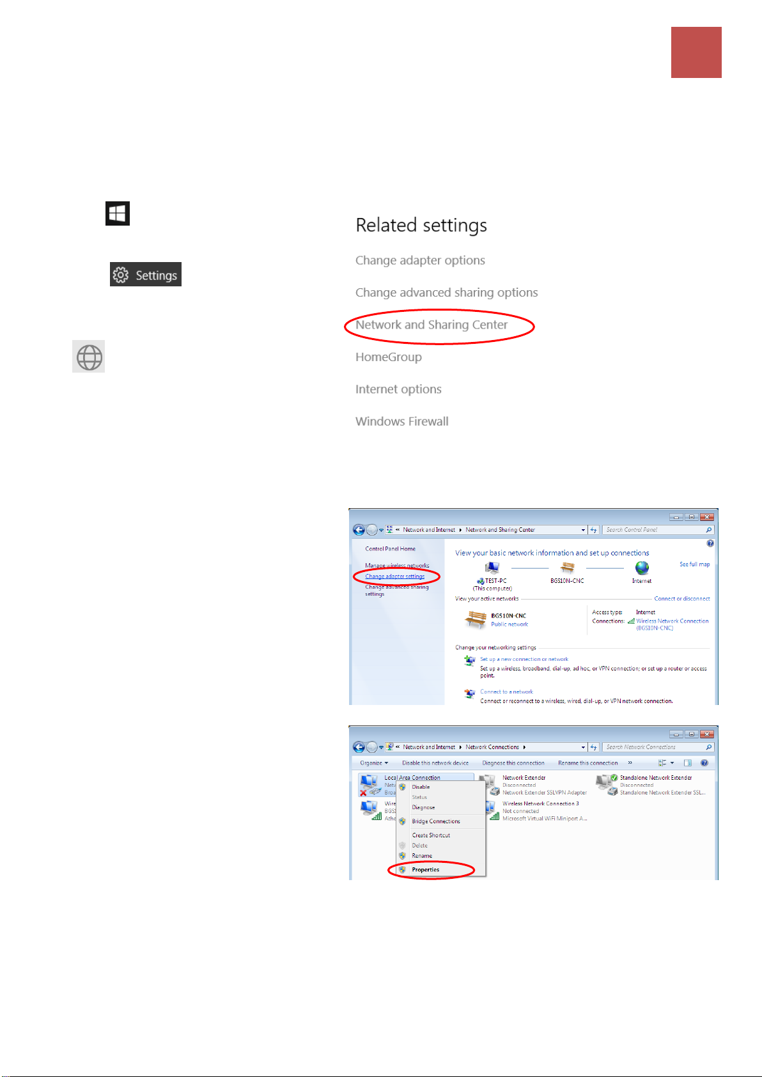The height and width of the screenshot is (1077, 762).
Task: Open the Organize dropdown menu
Action: coord(373,763)
